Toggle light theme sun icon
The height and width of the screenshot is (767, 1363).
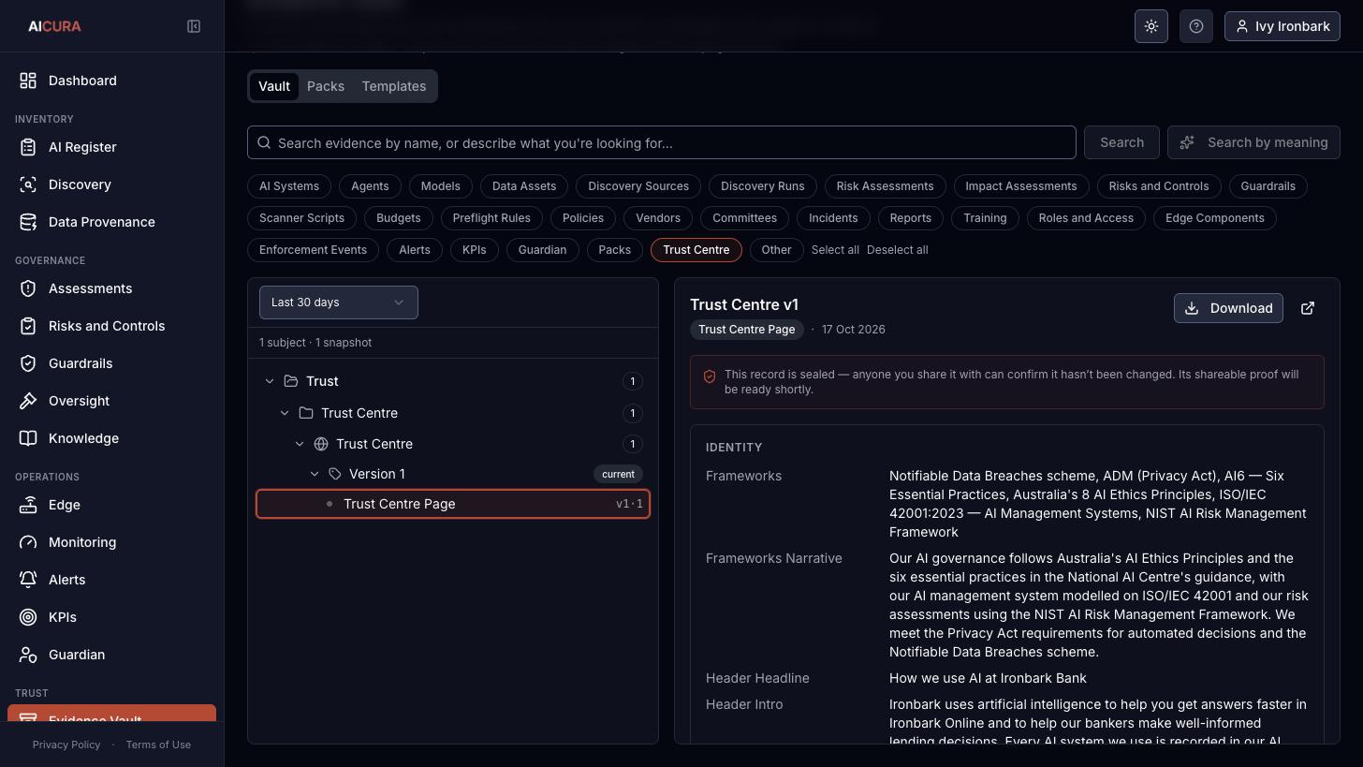pos(1151,26)
